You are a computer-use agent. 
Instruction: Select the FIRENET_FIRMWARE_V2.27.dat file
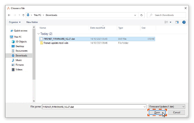[97, 39]
